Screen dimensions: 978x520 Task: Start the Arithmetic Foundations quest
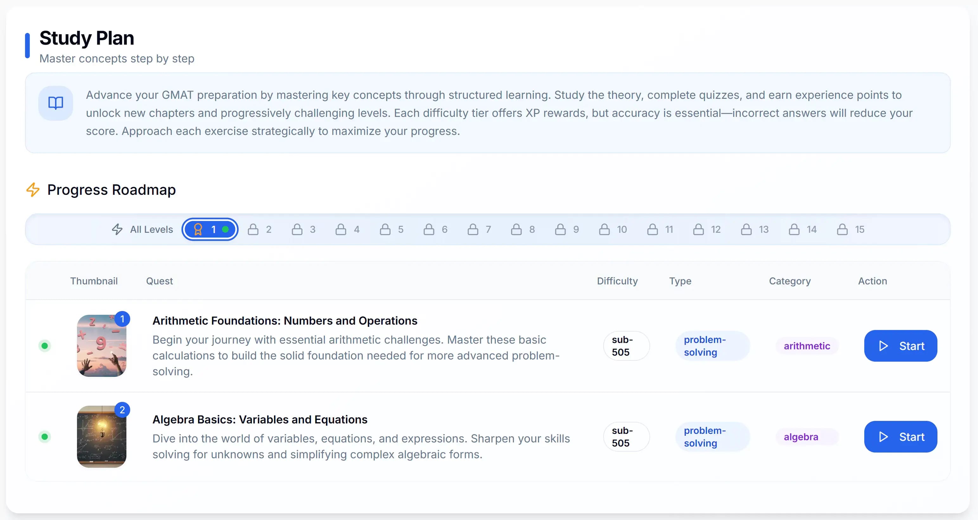point(901,346)
